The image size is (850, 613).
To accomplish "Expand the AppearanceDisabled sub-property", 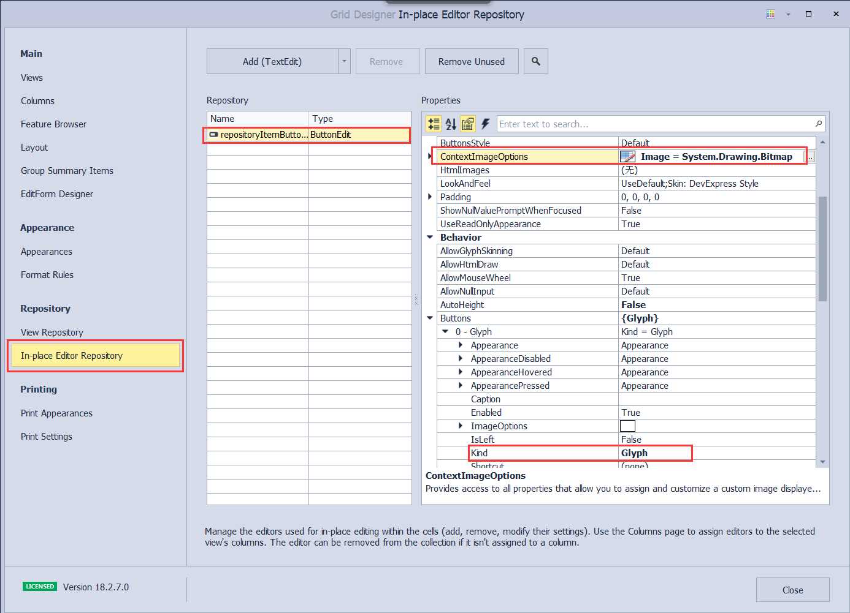I will 461,359.
